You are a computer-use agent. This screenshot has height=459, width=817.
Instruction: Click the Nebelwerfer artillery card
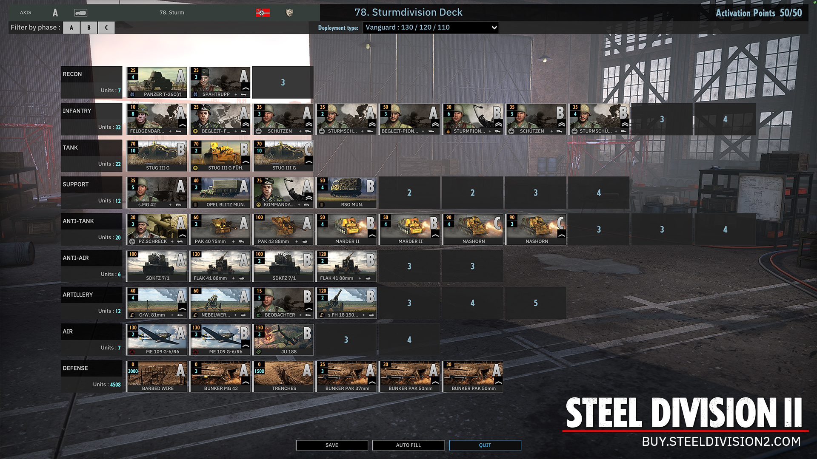(220, 303)
